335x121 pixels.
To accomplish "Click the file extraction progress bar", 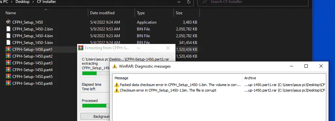I will point(96,73).
